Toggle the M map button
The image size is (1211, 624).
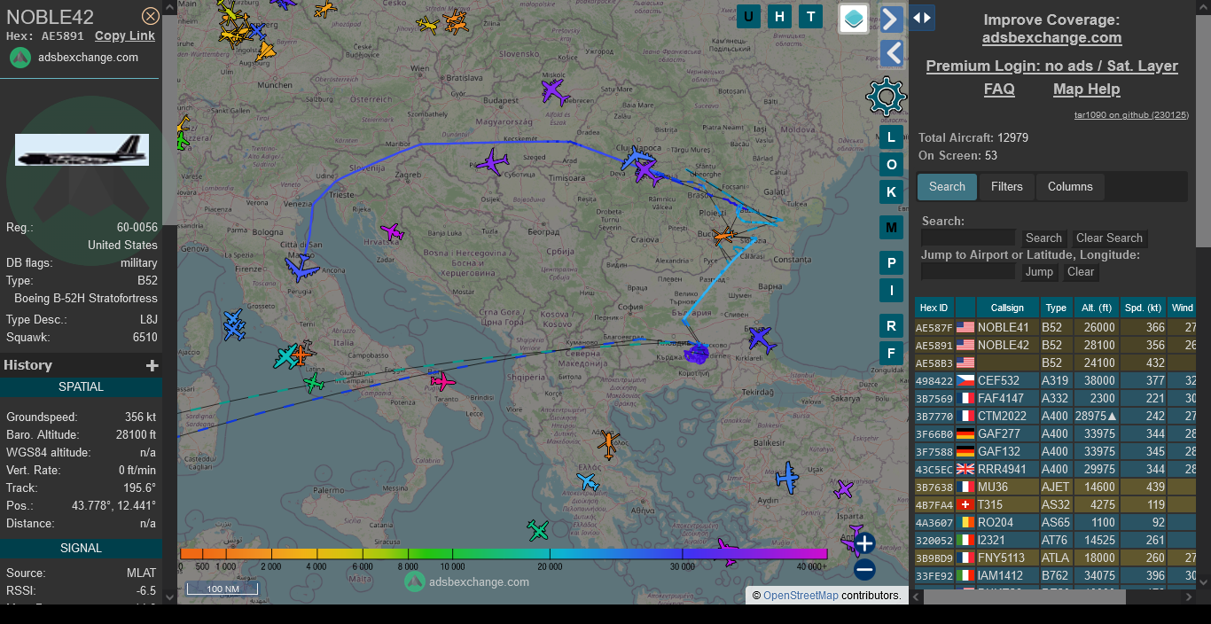(892, 228)
